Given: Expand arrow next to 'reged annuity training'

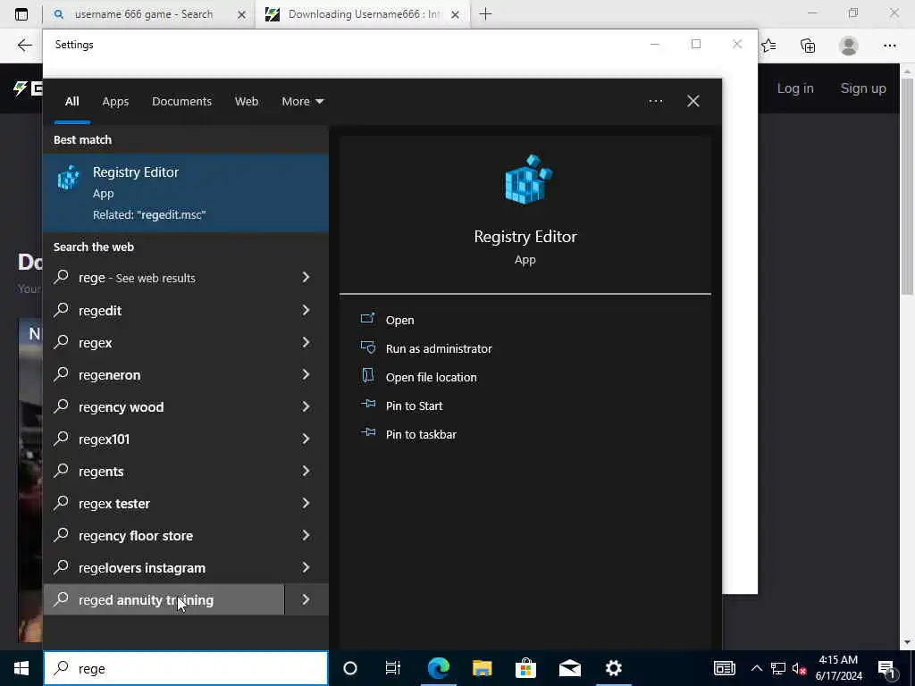Looking at the screenshot, I should tap(306, 599).
